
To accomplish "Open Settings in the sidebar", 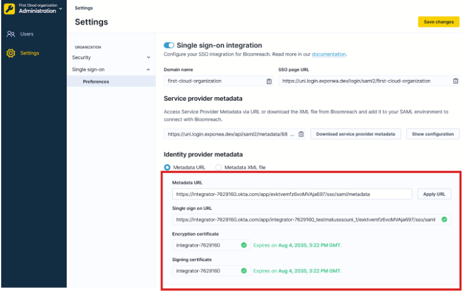I will [30, 53].
